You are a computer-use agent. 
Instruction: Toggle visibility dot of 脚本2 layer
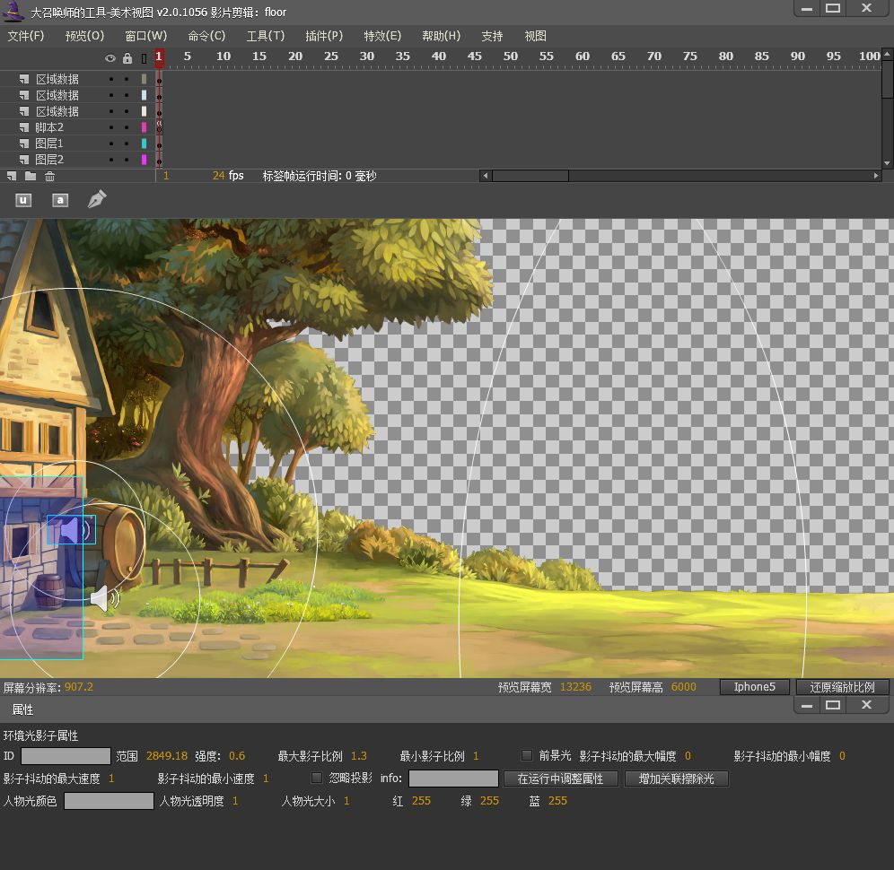click(111, 127)
